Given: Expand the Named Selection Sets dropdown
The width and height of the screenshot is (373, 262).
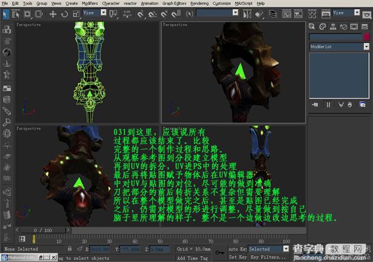Looking at the screenshot, I should point(235,12).
